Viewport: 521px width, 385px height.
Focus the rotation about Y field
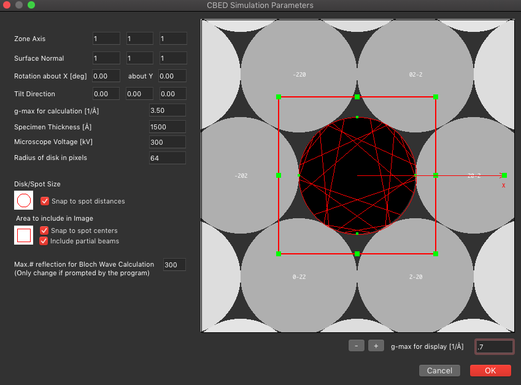pos(172,76)
